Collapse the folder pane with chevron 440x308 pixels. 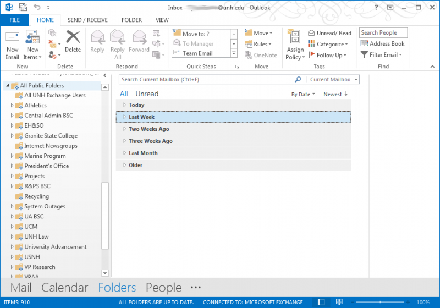(105, 75)
